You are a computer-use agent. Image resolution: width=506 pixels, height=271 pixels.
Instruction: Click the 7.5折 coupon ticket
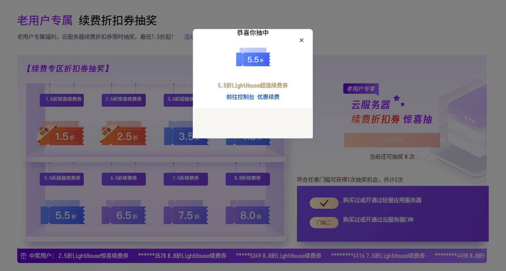[186, 212]
